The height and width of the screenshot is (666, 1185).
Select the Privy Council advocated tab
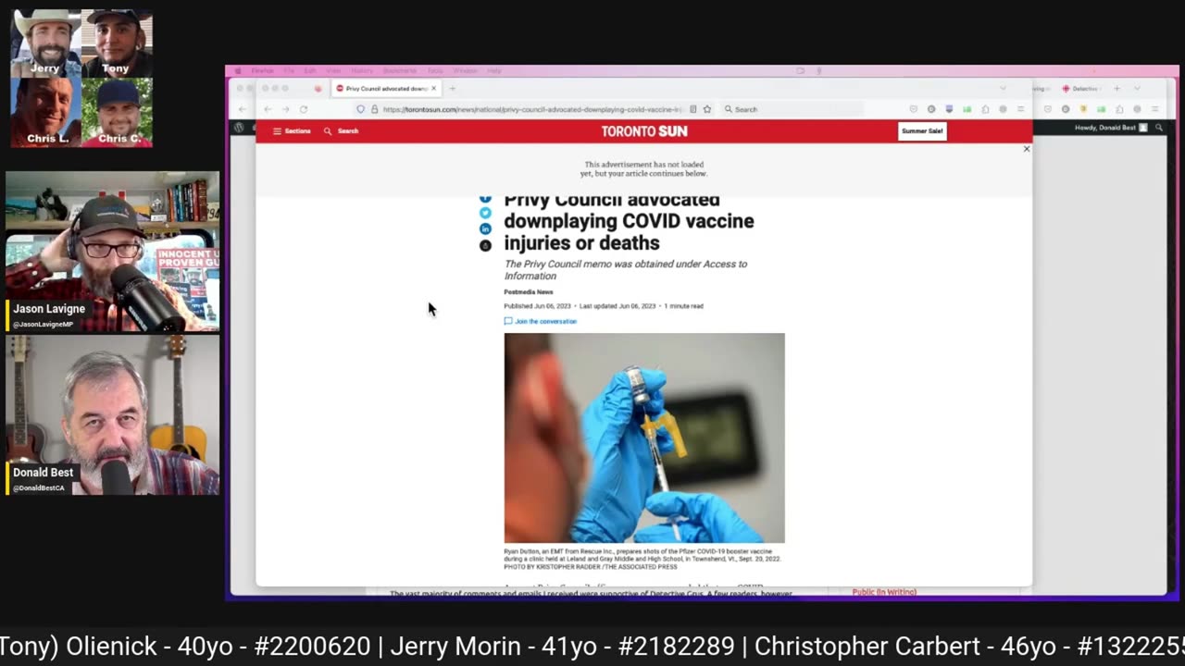[x=386, y=89]
